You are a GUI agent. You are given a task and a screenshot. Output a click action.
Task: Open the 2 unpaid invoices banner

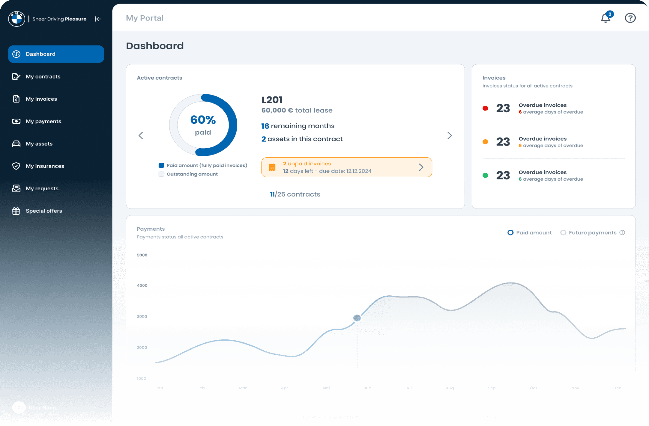pyautogui.click(x=346, y=167)
